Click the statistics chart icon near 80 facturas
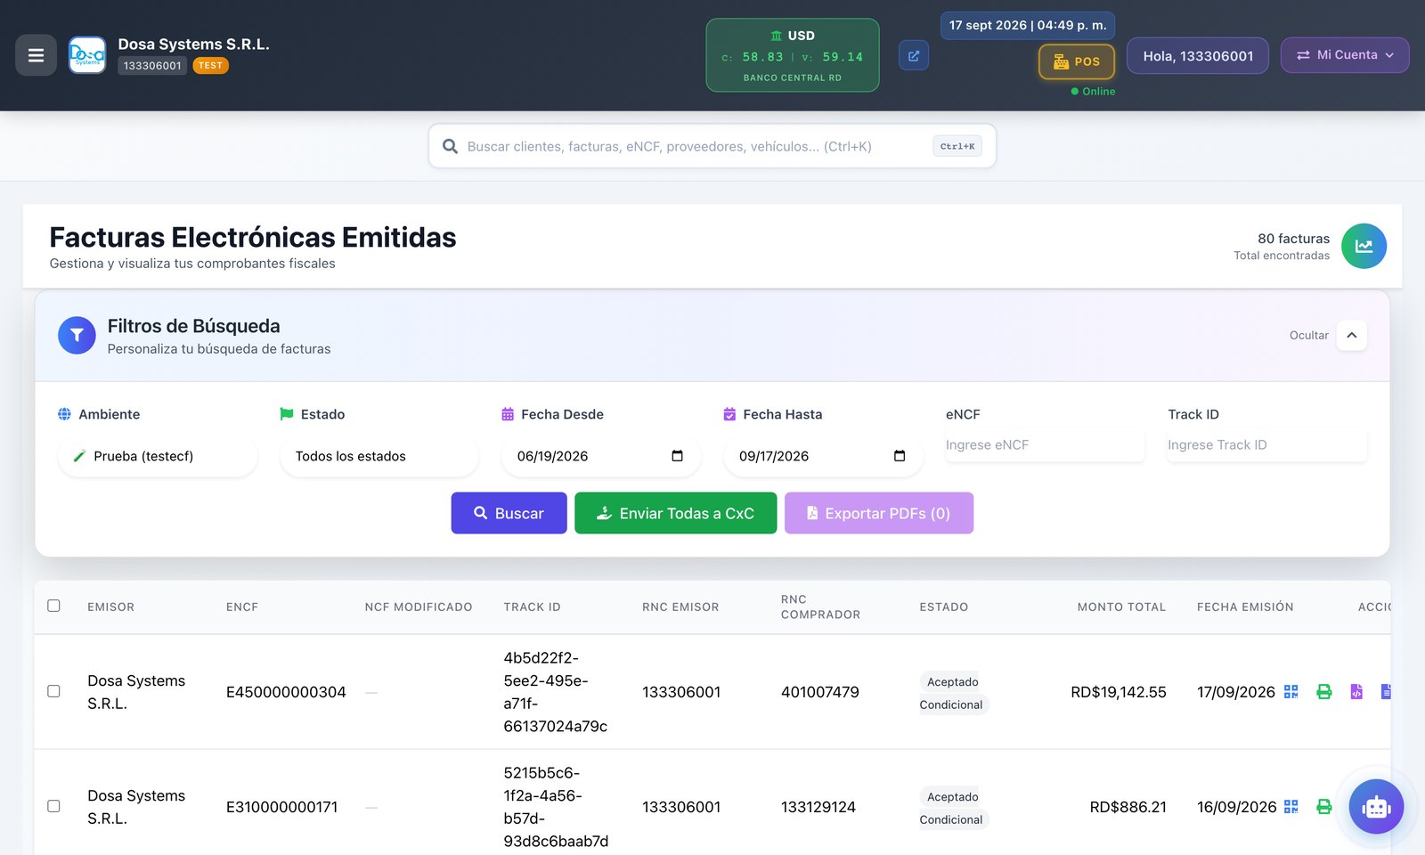The image size is (1425, 855). click(1364, 246)
